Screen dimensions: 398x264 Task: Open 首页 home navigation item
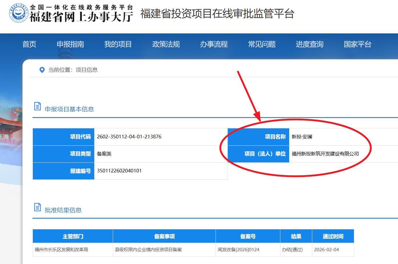(29, 44)
